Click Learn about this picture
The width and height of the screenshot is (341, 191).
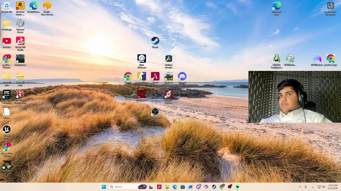[x=331, y=8]
